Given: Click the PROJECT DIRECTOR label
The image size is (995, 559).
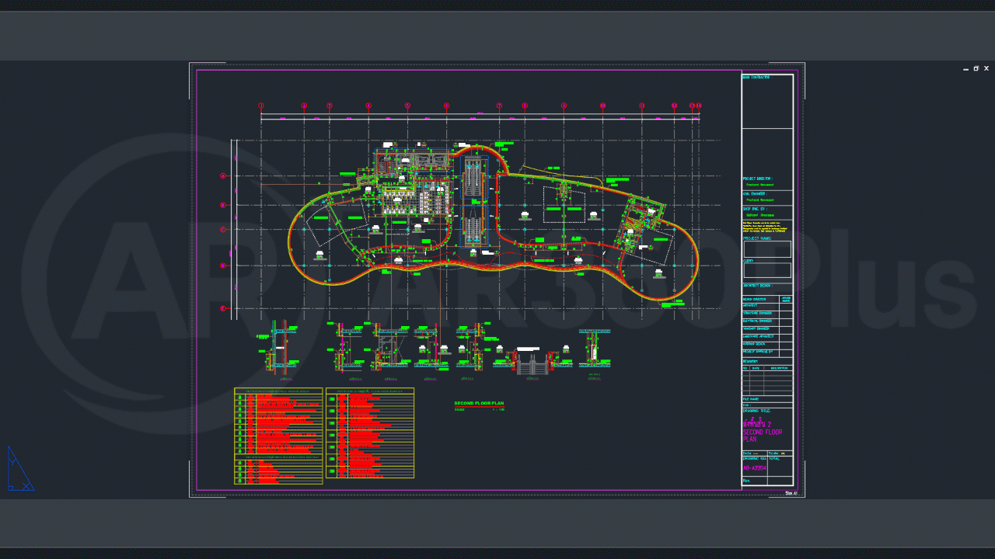Looking at the screenshot, I should (x=758, y=179).
